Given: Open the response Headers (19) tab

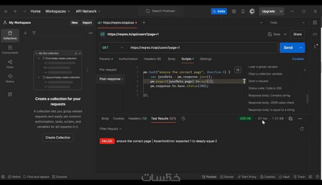Looking at the screenshot, I should (x=138, y=119).
